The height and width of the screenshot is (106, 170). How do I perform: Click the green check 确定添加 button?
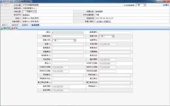pyautogui.click(x=6, y=28)
